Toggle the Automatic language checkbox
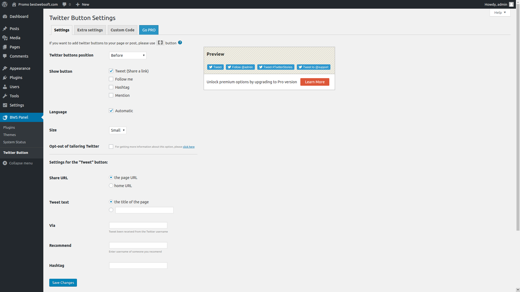Viewport: 520px width, 292px height. (111, 111)
